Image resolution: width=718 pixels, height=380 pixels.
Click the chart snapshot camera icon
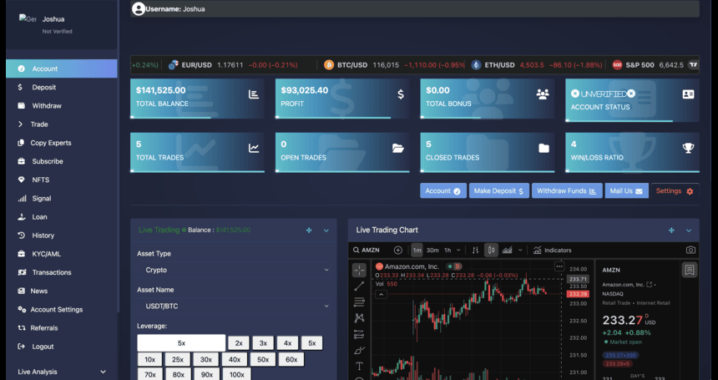pyautogui.click(x=690, y=250)
